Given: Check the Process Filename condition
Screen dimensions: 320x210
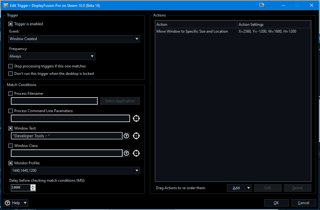Looking at the screenshot, I should (11, 94).
